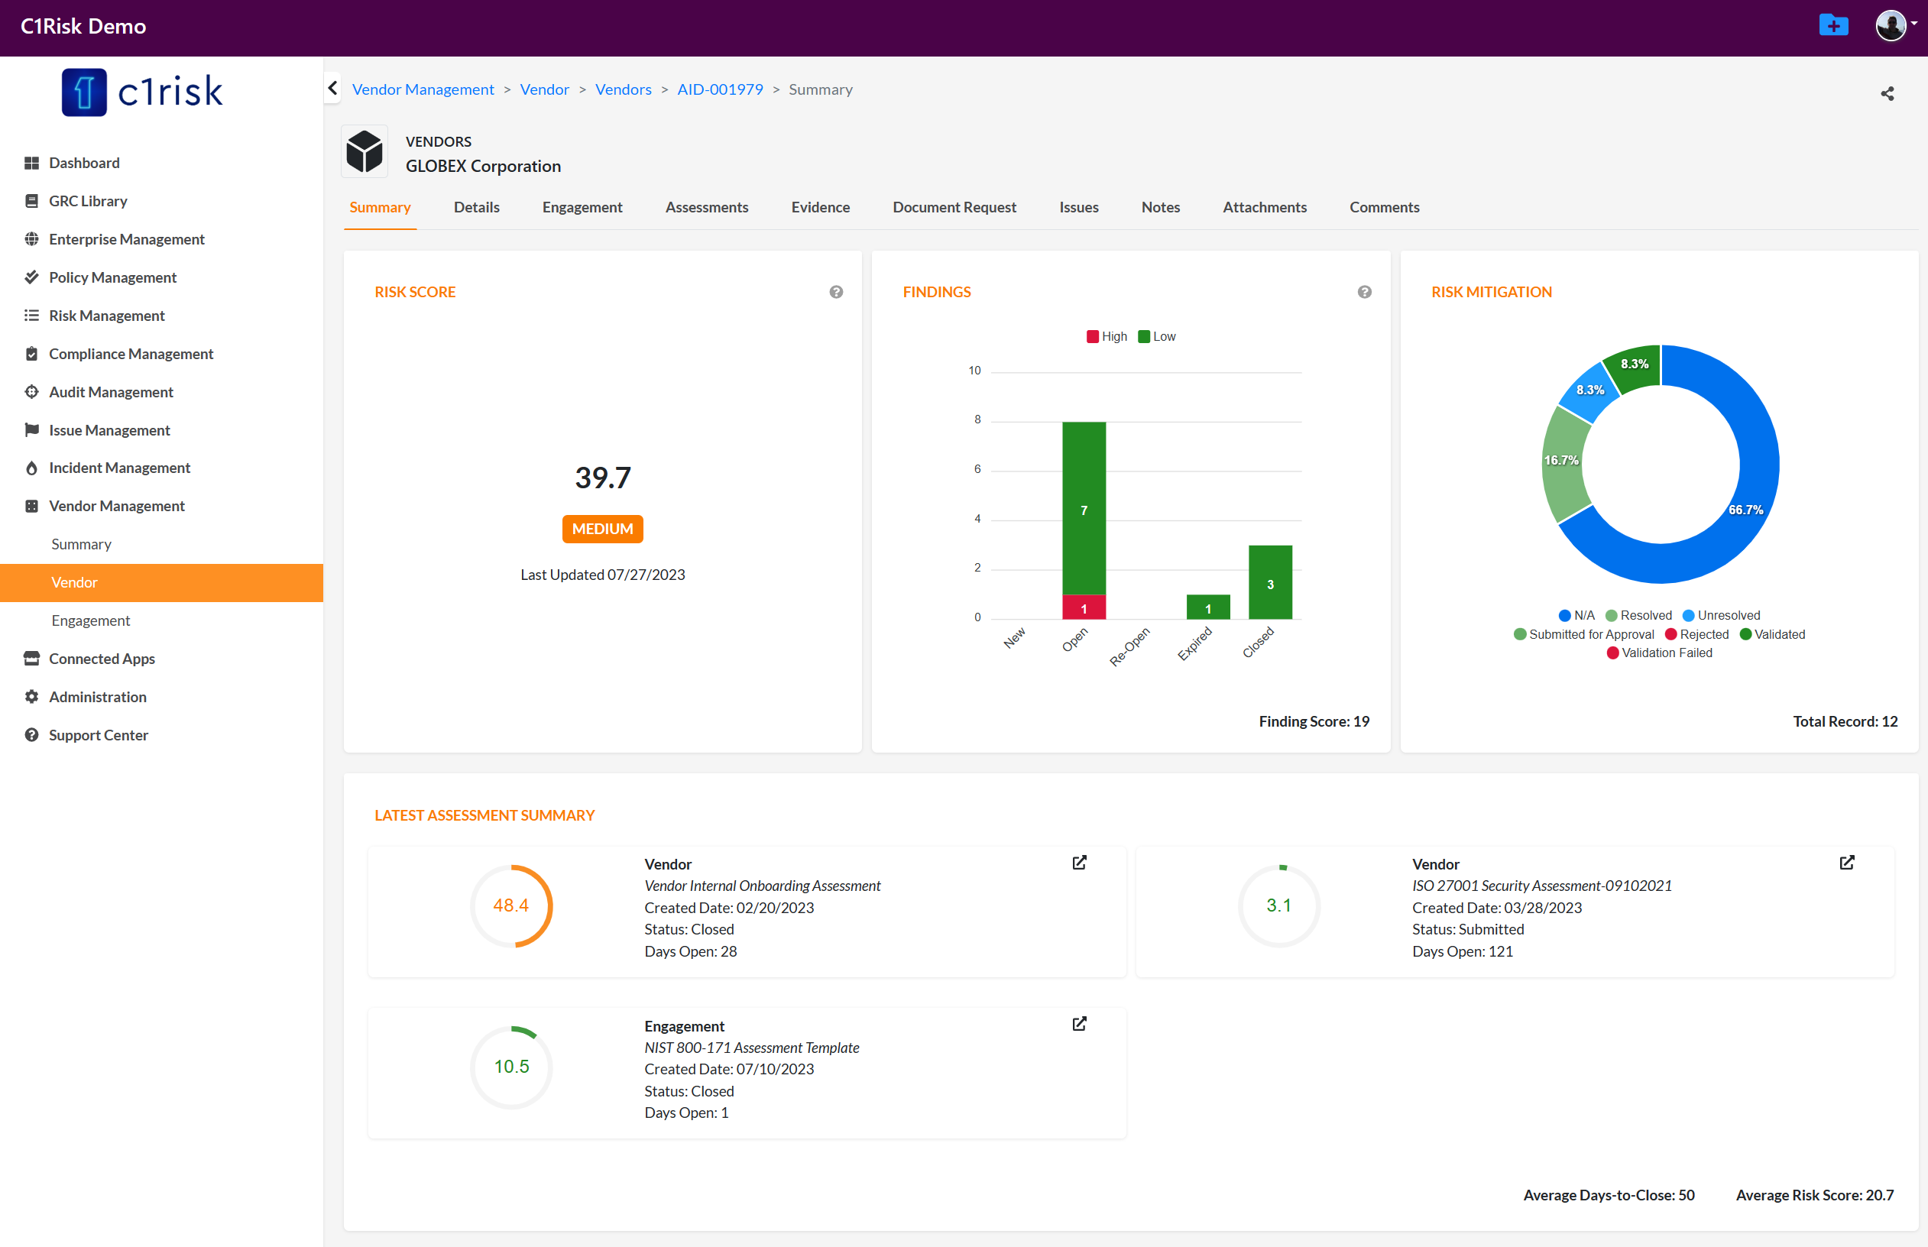
Task: Open Findings help question mark icon
Action: click(x=1363, y=293)
